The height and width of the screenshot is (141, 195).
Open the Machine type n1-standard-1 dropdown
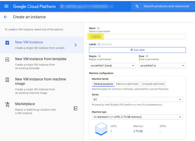coord(137,117)
